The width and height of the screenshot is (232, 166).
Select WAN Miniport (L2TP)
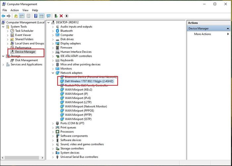pos(78,102)
